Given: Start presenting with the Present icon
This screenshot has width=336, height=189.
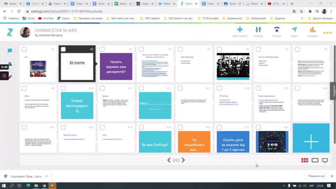Looking at the screenshot, I should [276, 30].
